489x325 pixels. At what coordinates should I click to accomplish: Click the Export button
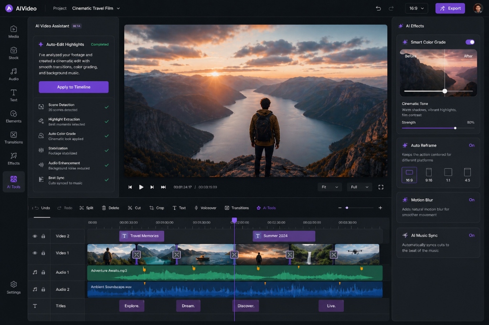point(449,8)
